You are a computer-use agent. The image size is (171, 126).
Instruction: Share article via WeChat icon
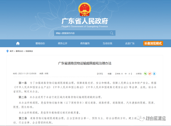[145, 73]
